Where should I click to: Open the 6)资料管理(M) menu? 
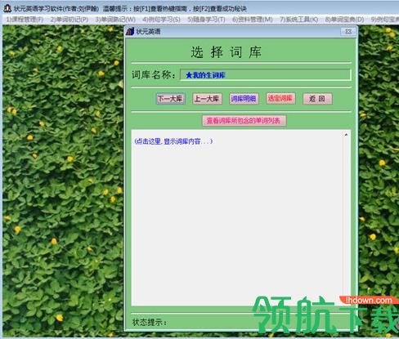click(x=253, y=20)
